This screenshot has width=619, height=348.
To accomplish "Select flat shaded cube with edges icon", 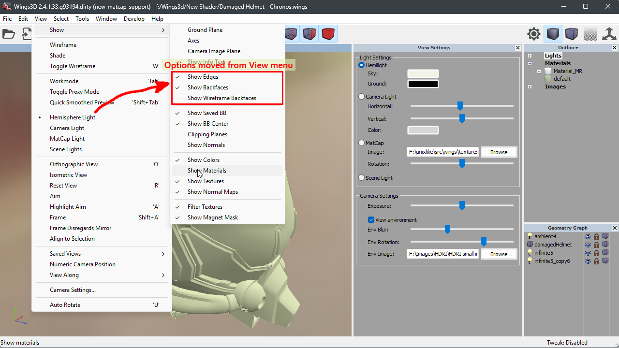I will pyautogui.click(x=572, y=34).
